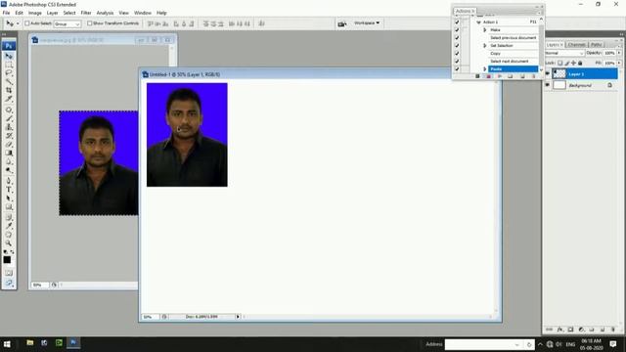Open the Opacity slider arrow
The height and width of the screenshot is (352, 626).
pyautogui.click(x=619, y=53)
